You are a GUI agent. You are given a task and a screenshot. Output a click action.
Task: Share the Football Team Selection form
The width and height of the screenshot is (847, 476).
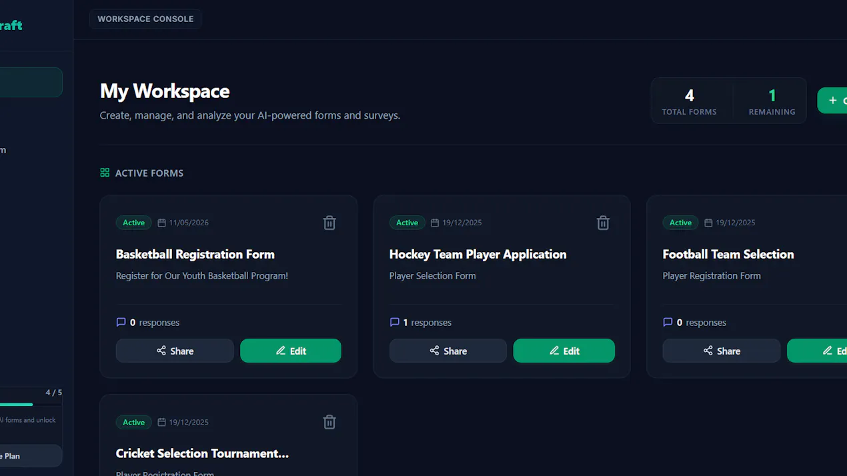click(722, 351)
